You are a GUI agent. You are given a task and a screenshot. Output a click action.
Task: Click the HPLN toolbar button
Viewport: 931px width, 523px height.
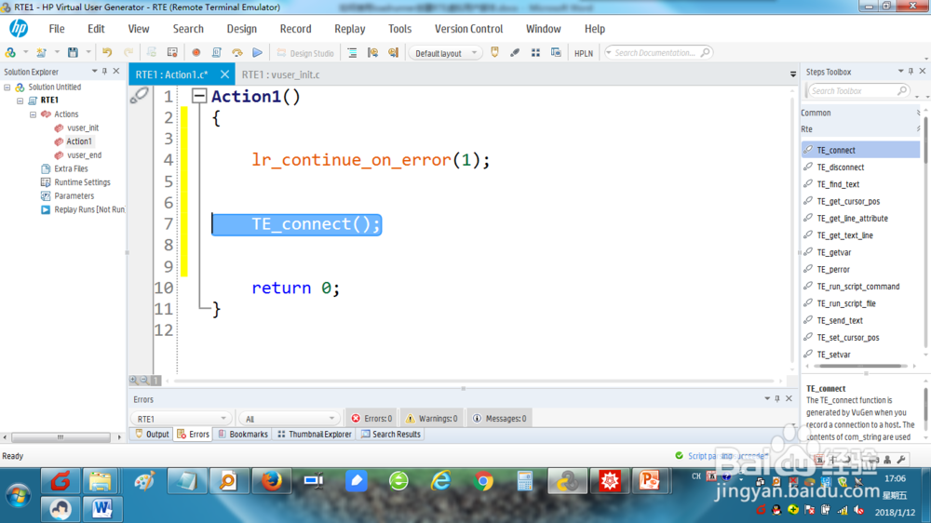[x=584, y=53]
